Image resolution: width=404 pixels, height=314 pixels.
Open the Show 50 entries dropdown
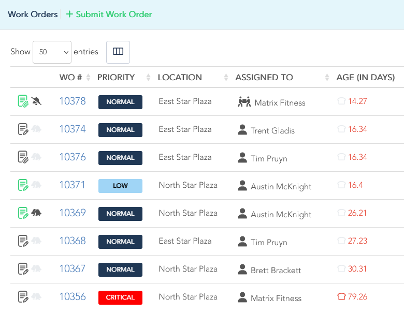52,52
